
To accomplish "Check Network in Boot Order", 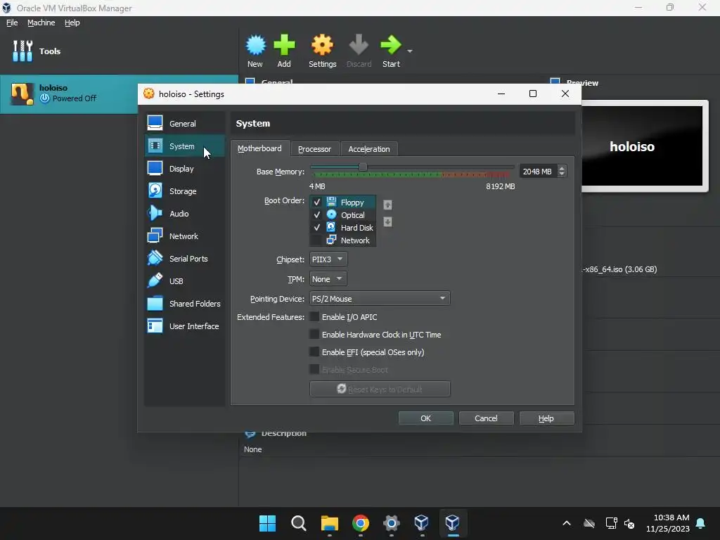I will click(317, 240).
